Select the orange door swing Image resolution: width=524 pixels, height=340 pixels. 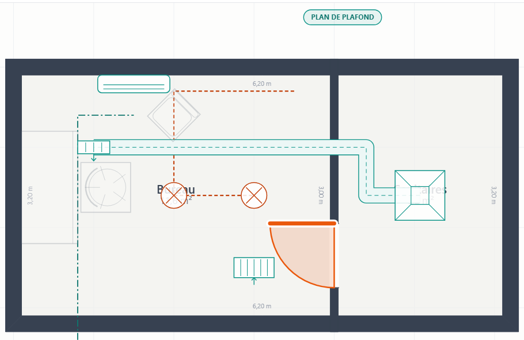point(302,254)
